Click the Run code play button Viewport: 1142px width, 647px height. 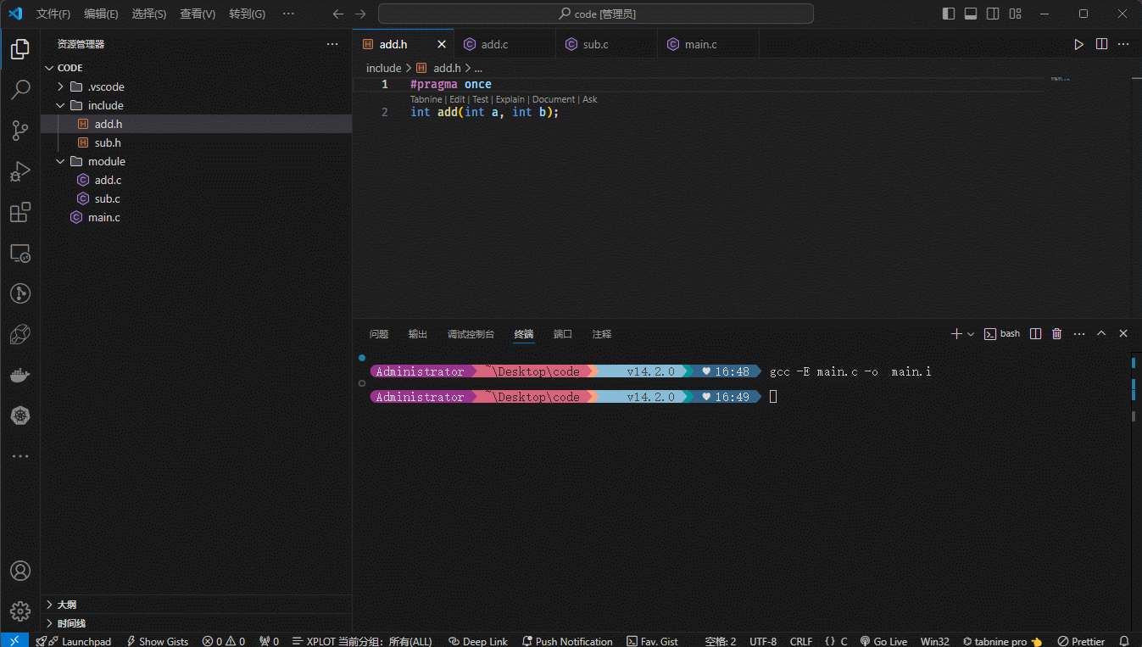pyautogui.click(x=1078, y=44)
